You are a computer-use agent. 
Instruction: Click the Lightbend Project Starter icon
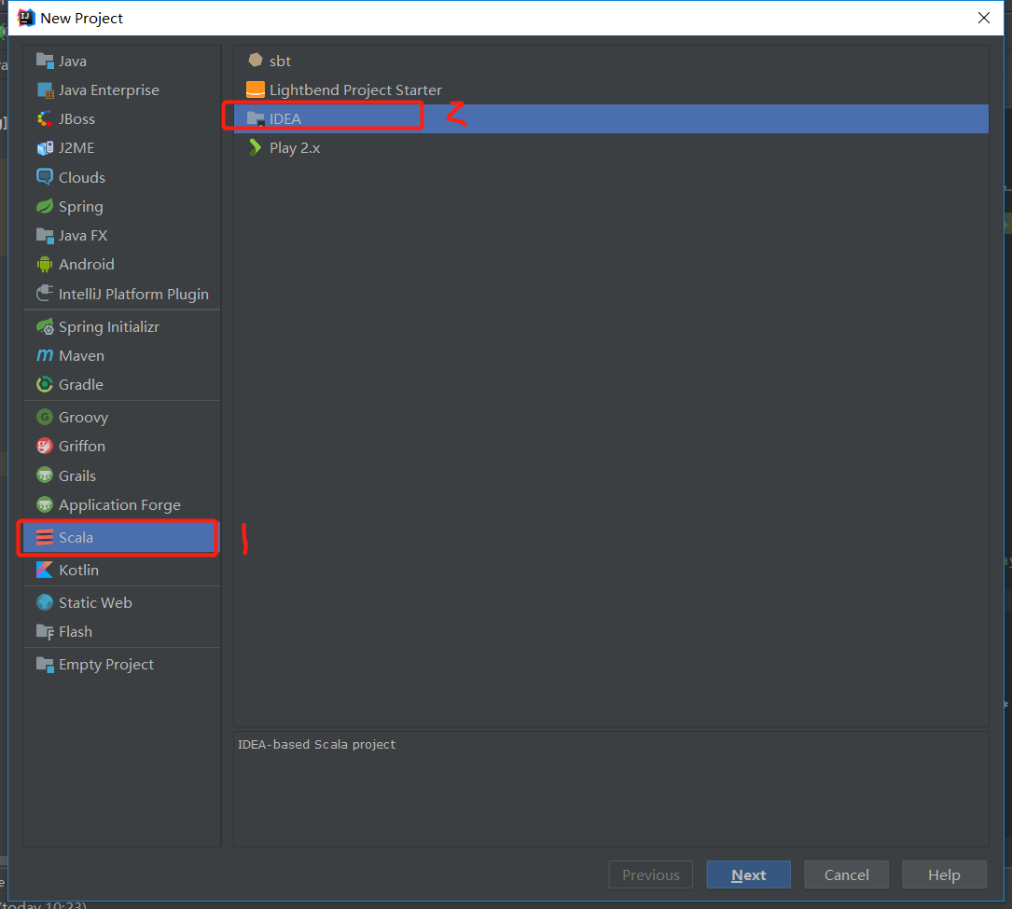click(255, 90)
